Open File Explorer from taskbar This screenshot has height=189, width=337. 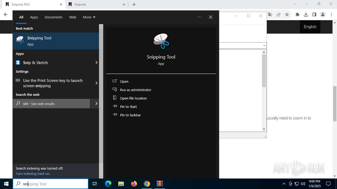pos(121,184)
